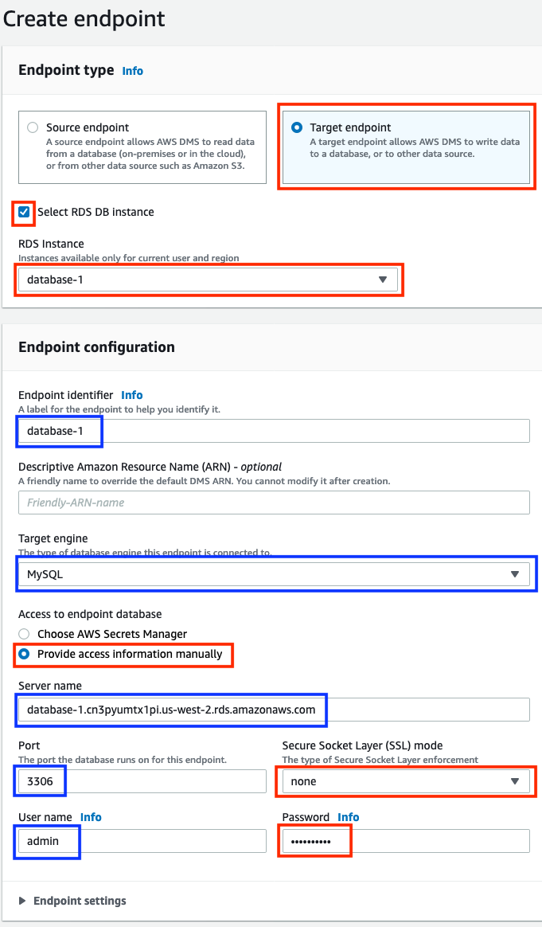Screen dimensions: 542x927
Task: Open the Target engine MySQL dropdown
Action: tap(274, 574)
